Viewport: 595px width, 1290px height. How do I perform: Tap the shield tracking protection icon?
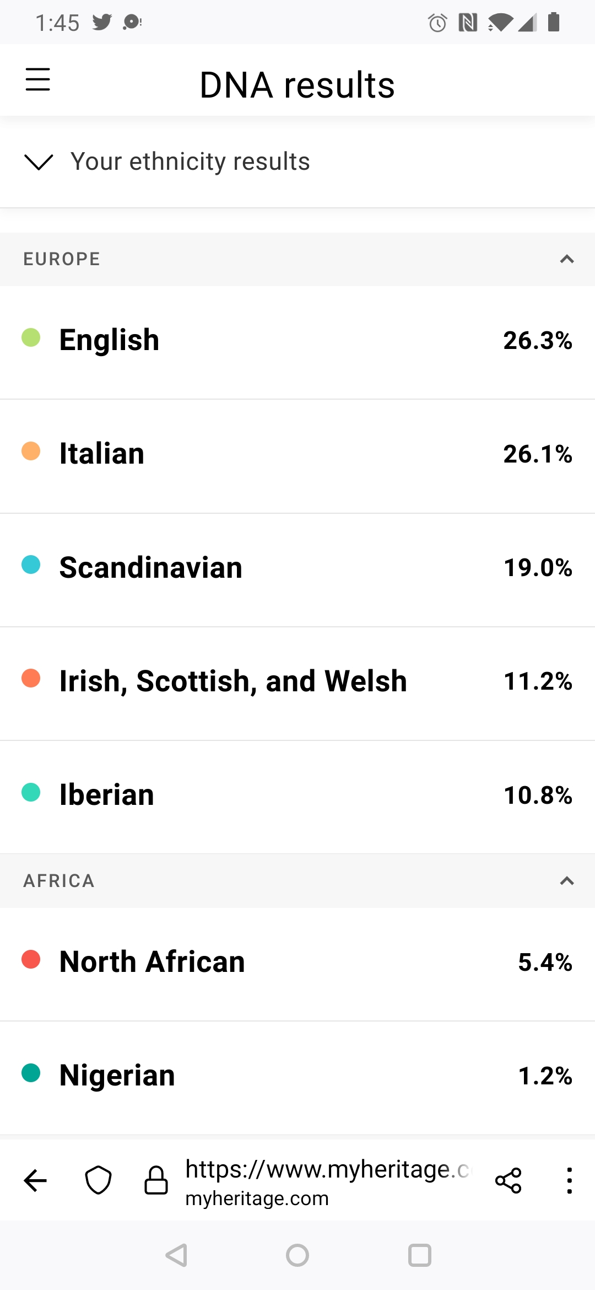point(99,1180)
